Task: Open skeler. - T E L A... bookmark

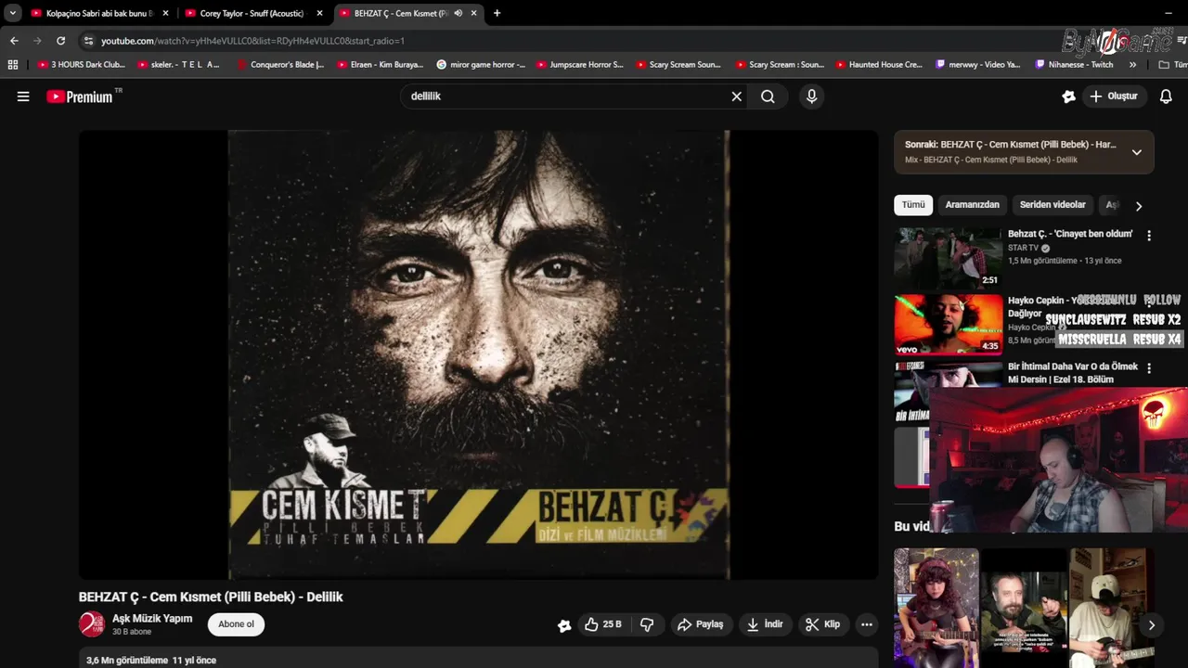Action: [x=179, y=65]
